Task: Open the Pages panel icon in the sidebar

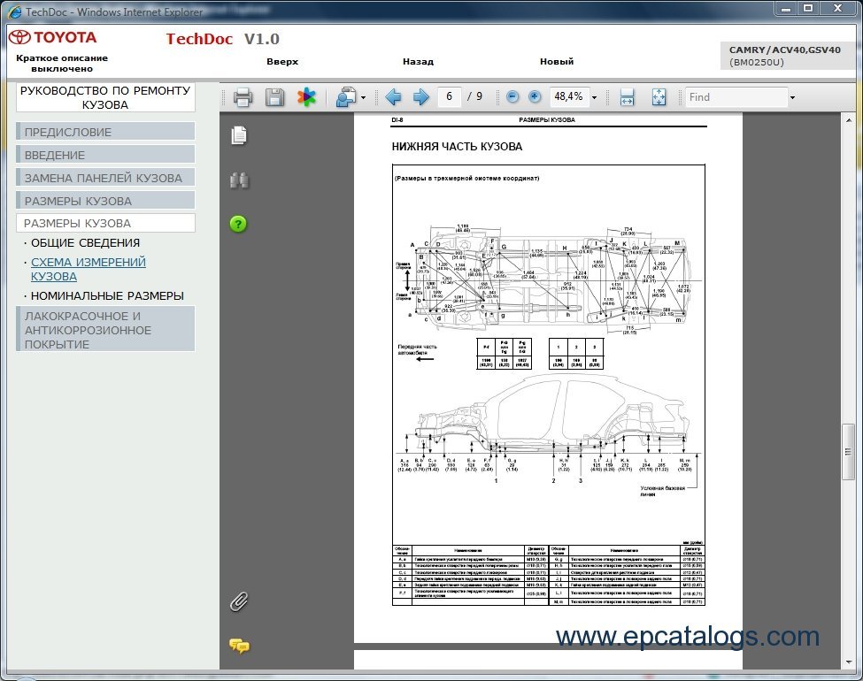Action: point(239,135)
